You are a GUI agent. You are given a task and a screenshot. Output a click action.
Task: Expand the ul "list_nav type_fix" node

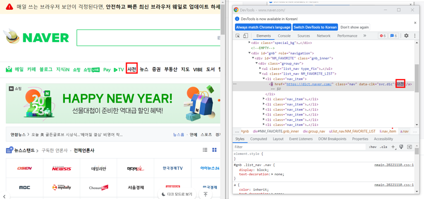(x=260, y=68)
